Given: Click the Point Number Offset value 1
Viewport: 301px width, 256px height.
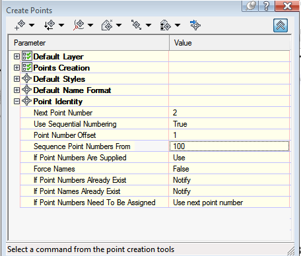Looking at the screenshot, I should click(229, 135).
